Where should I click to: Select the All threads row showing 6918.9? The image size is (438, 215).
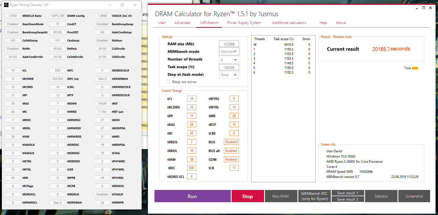point(282,45)
